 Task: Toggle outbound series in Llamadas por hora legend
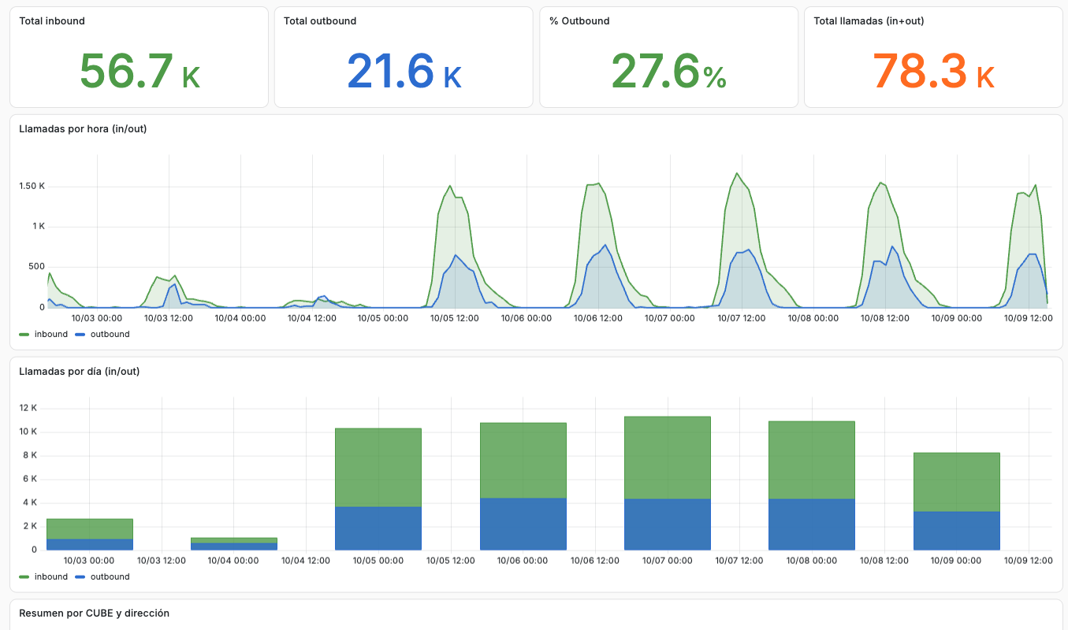coord(110,334)
